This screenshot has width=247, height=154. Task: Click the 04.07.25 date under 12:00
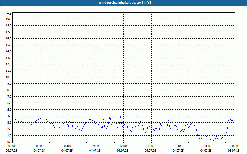[123, 151]
